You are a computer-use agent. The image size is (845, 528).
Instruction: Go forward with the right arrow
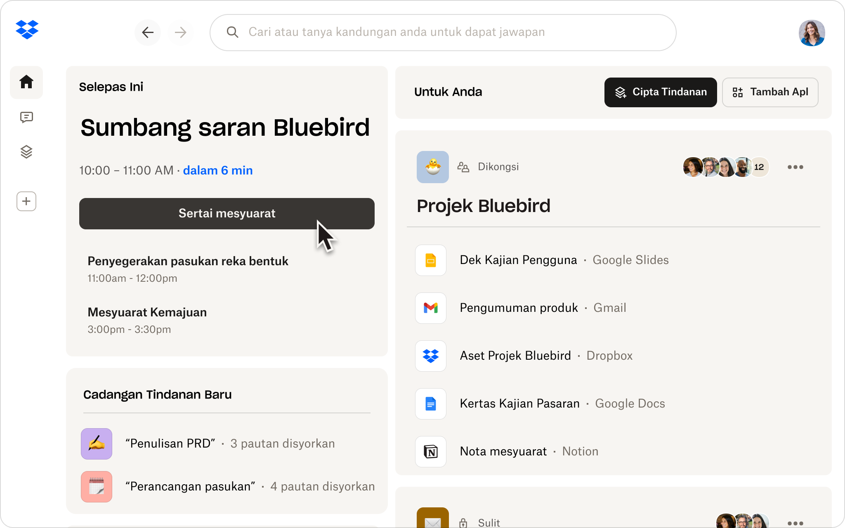click(x=180, y=32)
